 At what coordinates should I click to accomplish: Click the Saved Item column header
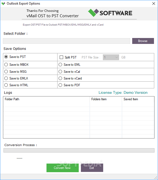(x=138, y=99)
